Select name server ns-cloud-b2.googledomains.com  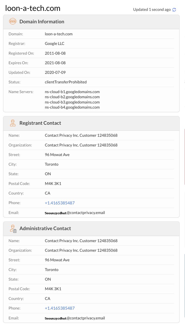pos(72,97)
